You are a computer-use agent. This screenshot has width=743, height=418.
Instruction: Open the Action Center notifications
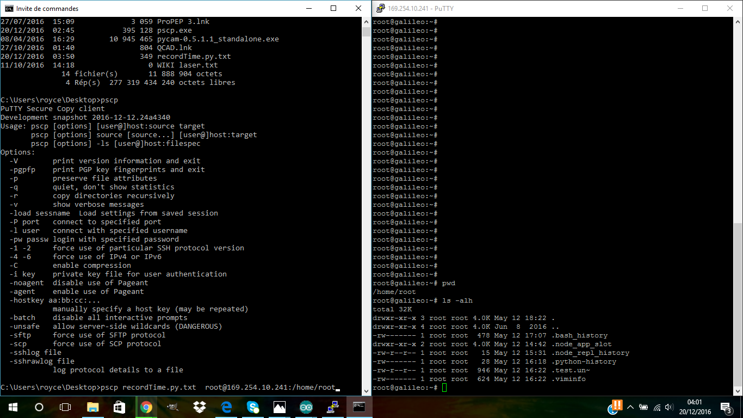click(726, 407)
